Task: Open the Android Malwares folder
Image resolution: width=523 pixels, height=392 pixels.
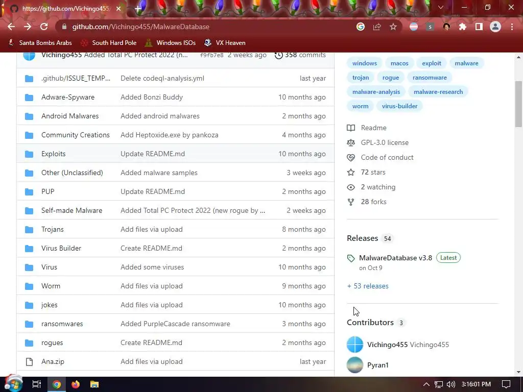Action: 70,116
